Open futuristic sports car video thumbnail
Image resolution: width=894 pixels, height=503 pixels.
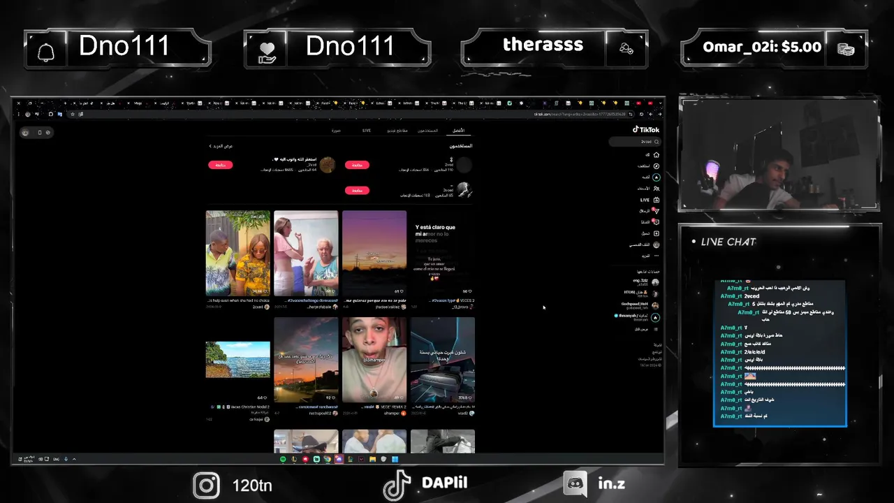click(443, 360)
